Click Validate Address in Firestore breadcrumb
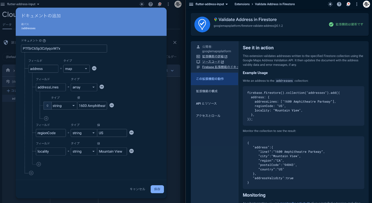 point(275,4)
